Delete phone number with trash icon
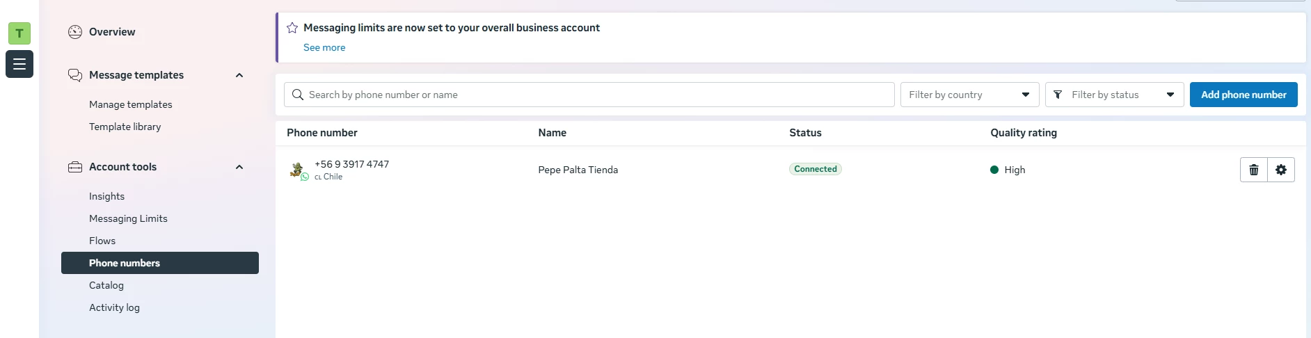1311x338 pixels. (1253, 170)
